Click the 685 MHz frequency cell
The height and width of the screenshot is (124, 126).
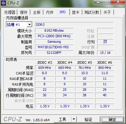pyautogui.click(x=65, y=68)
